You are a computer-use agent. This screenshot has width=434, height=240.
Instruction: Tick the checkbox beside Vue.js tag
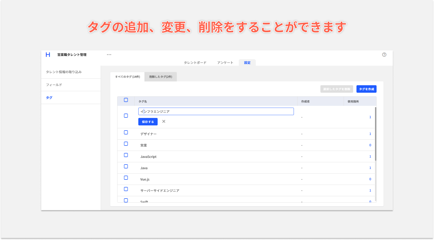coord(126,178)
